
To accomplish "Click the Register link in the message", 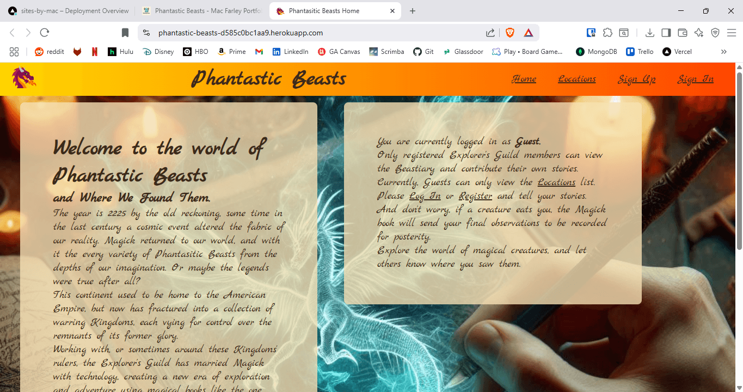I will [475, 195].
